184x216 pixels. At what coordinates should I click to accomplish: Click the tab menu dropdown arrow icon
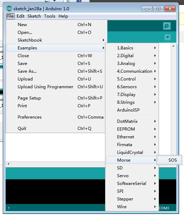(x=167, y=37)
